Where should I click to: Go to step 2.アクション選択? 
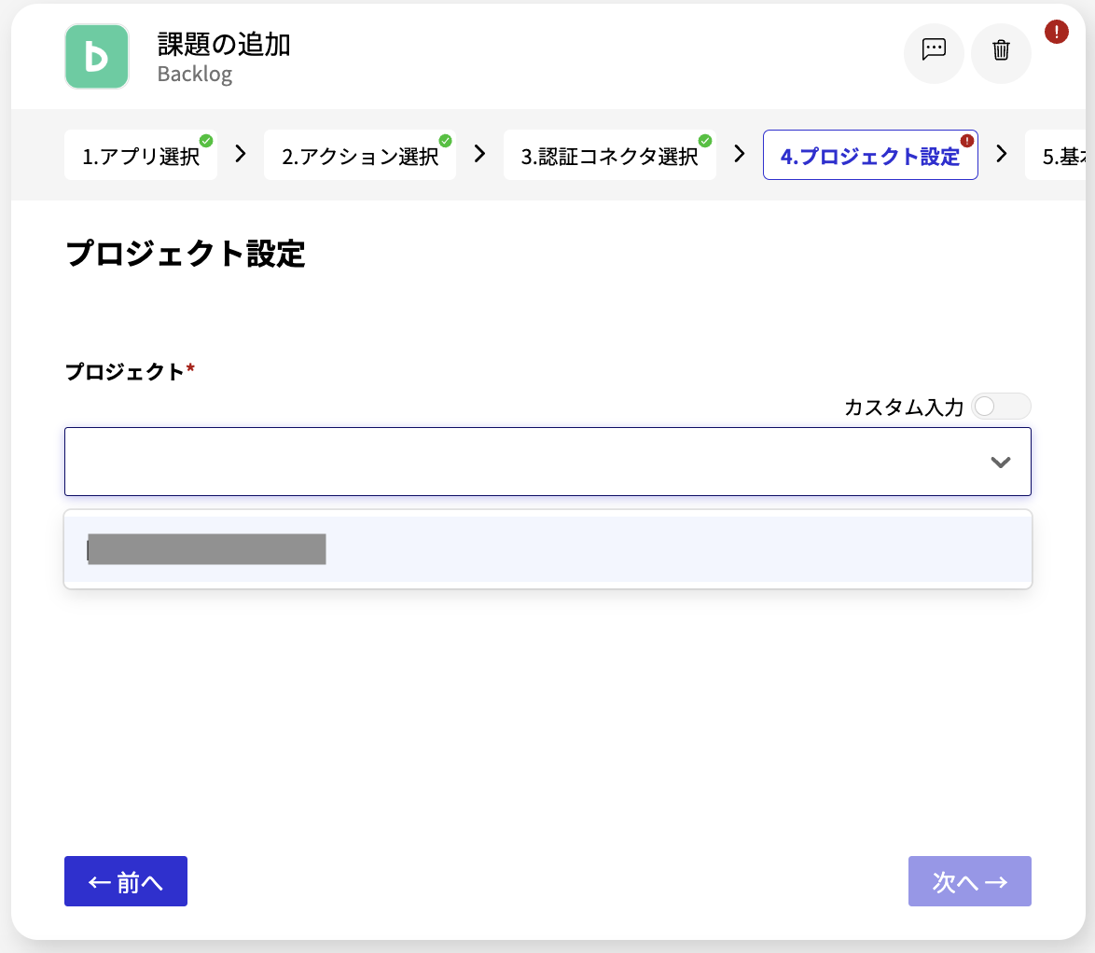pyautogui.click(x=360, y=155)
